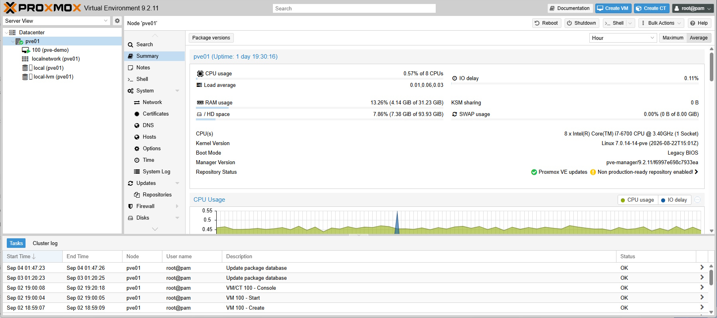Click the Hosts globe icon
Viewport: 717px width, 318px height.
[x=137, y=137]
